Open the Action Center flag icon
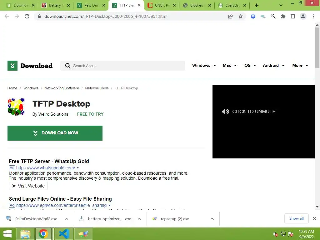This screenshot has height=240, width=320. pyautogui.click(x=291, y=234)
